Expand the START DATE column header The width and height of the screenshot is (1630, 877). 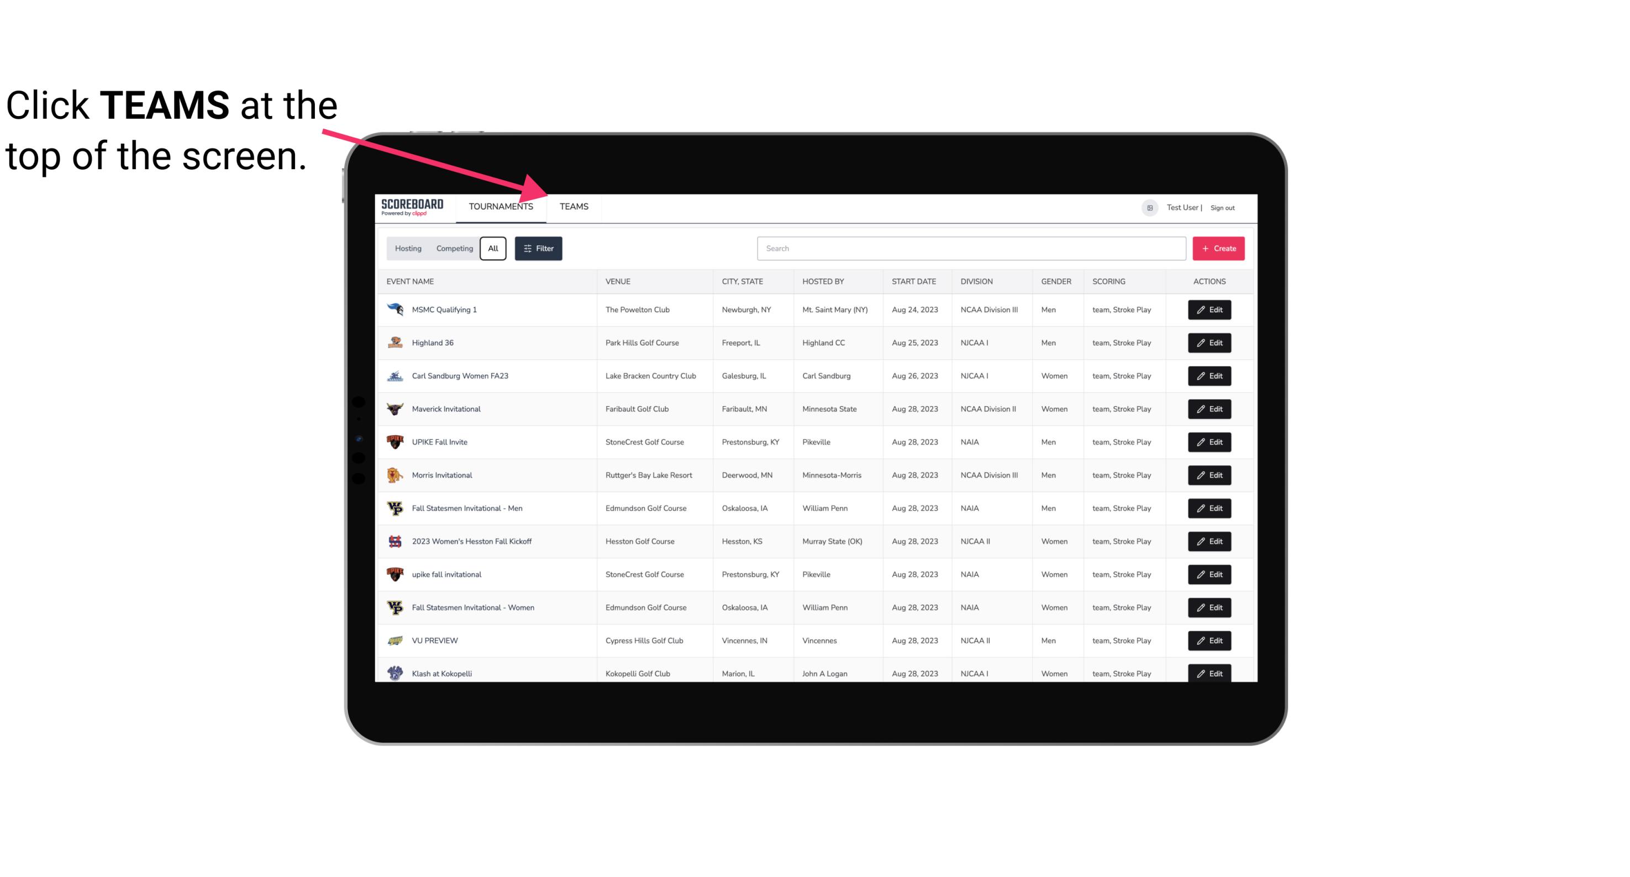pyautogui.click(x=914, y=281)
